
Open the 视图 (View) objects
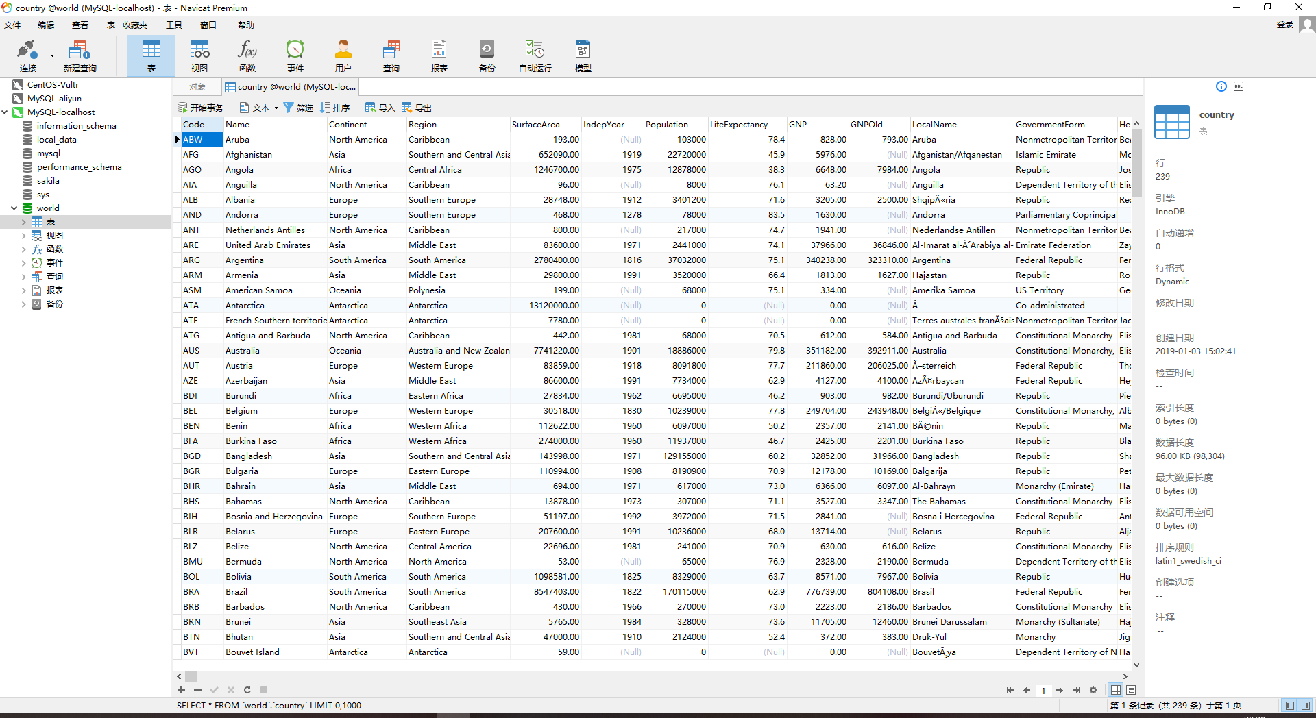pyautogui.click(x=199, y=55)
